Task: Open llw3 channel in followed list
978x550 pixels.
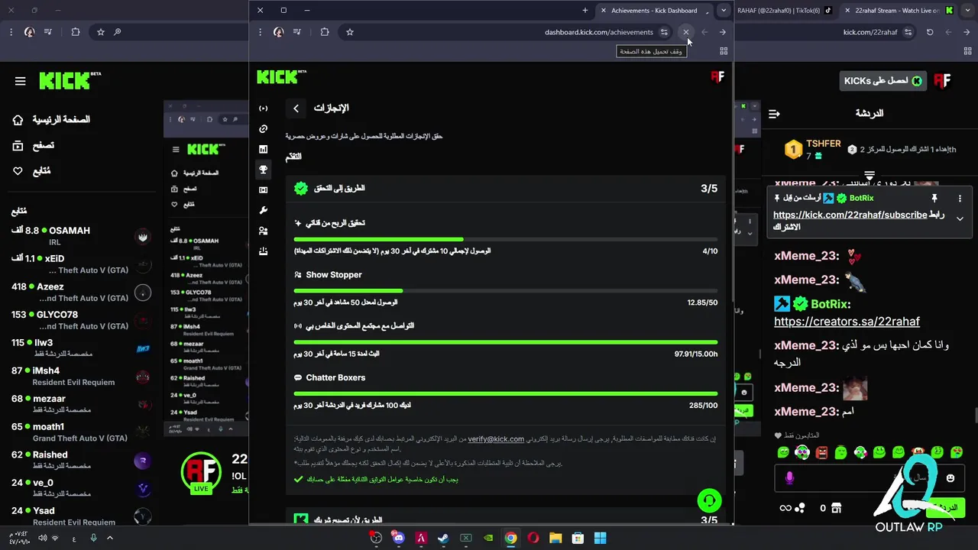Action: click(x=80, y=348)
